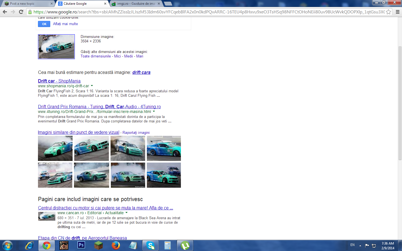402x251 pixels.
Task: Click EN language indicator in tray
Action: click(x=353, y=245)
